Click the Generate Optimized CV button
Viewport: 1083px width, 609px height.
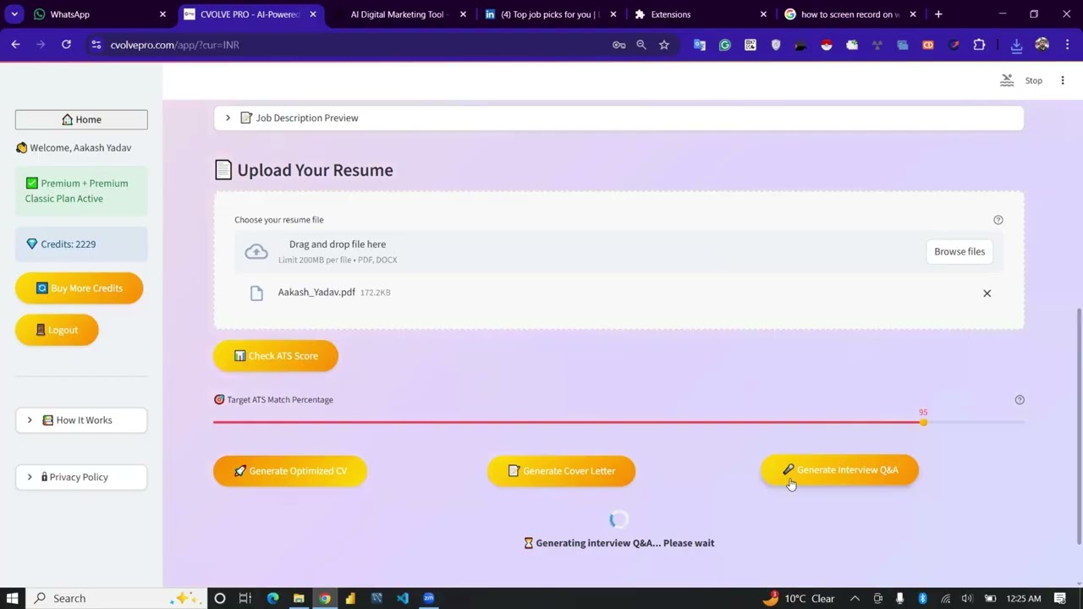click(290, 471)
